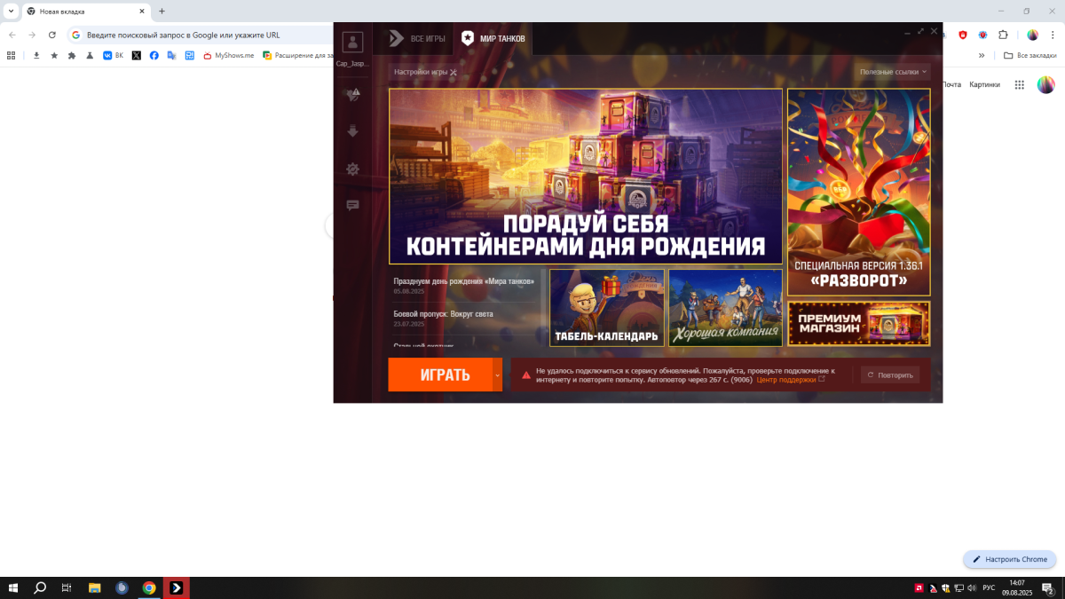Switch the РУС input language indicator

point(988,587)
